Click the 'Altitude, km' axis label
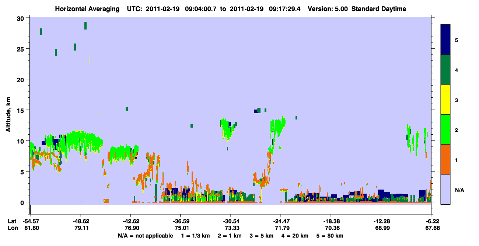The height and width of the screenshot is (246, 479). point(8,115)
